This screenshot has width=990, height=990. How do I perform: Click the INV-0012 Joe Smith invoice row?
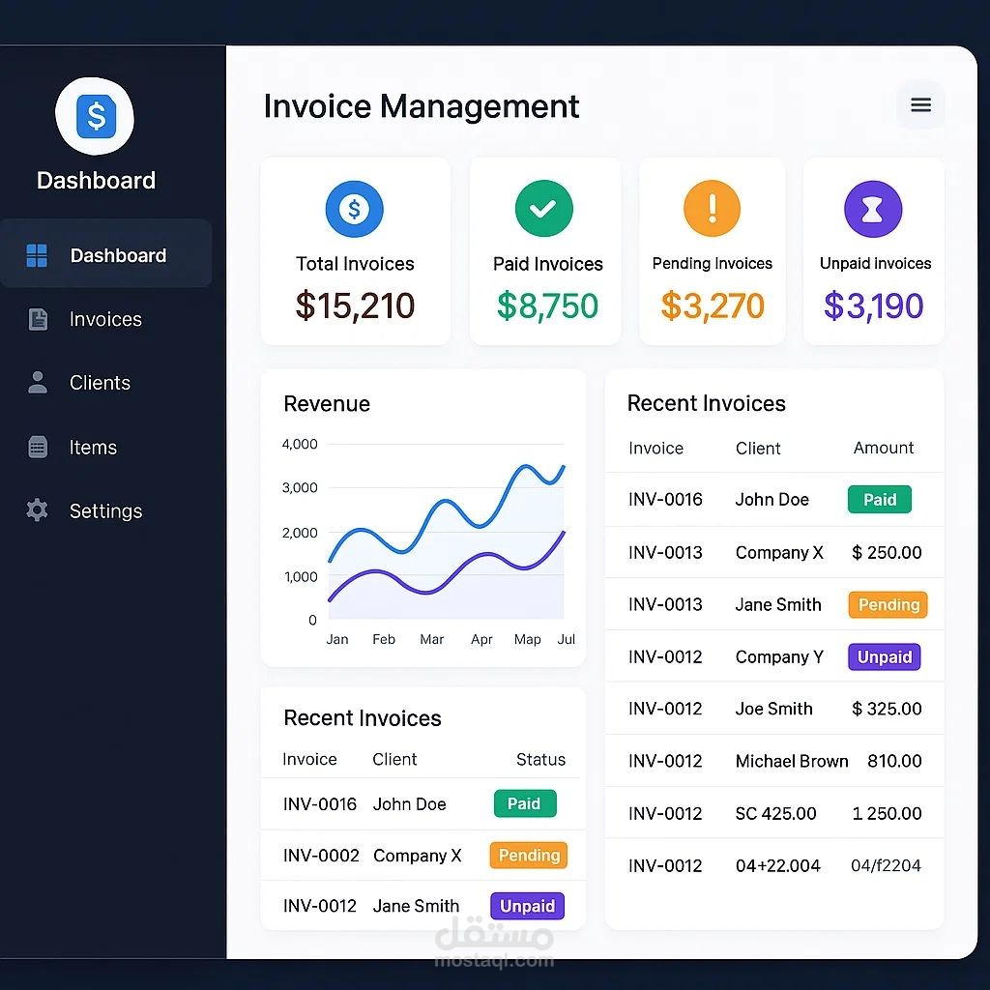pos(773,709)
